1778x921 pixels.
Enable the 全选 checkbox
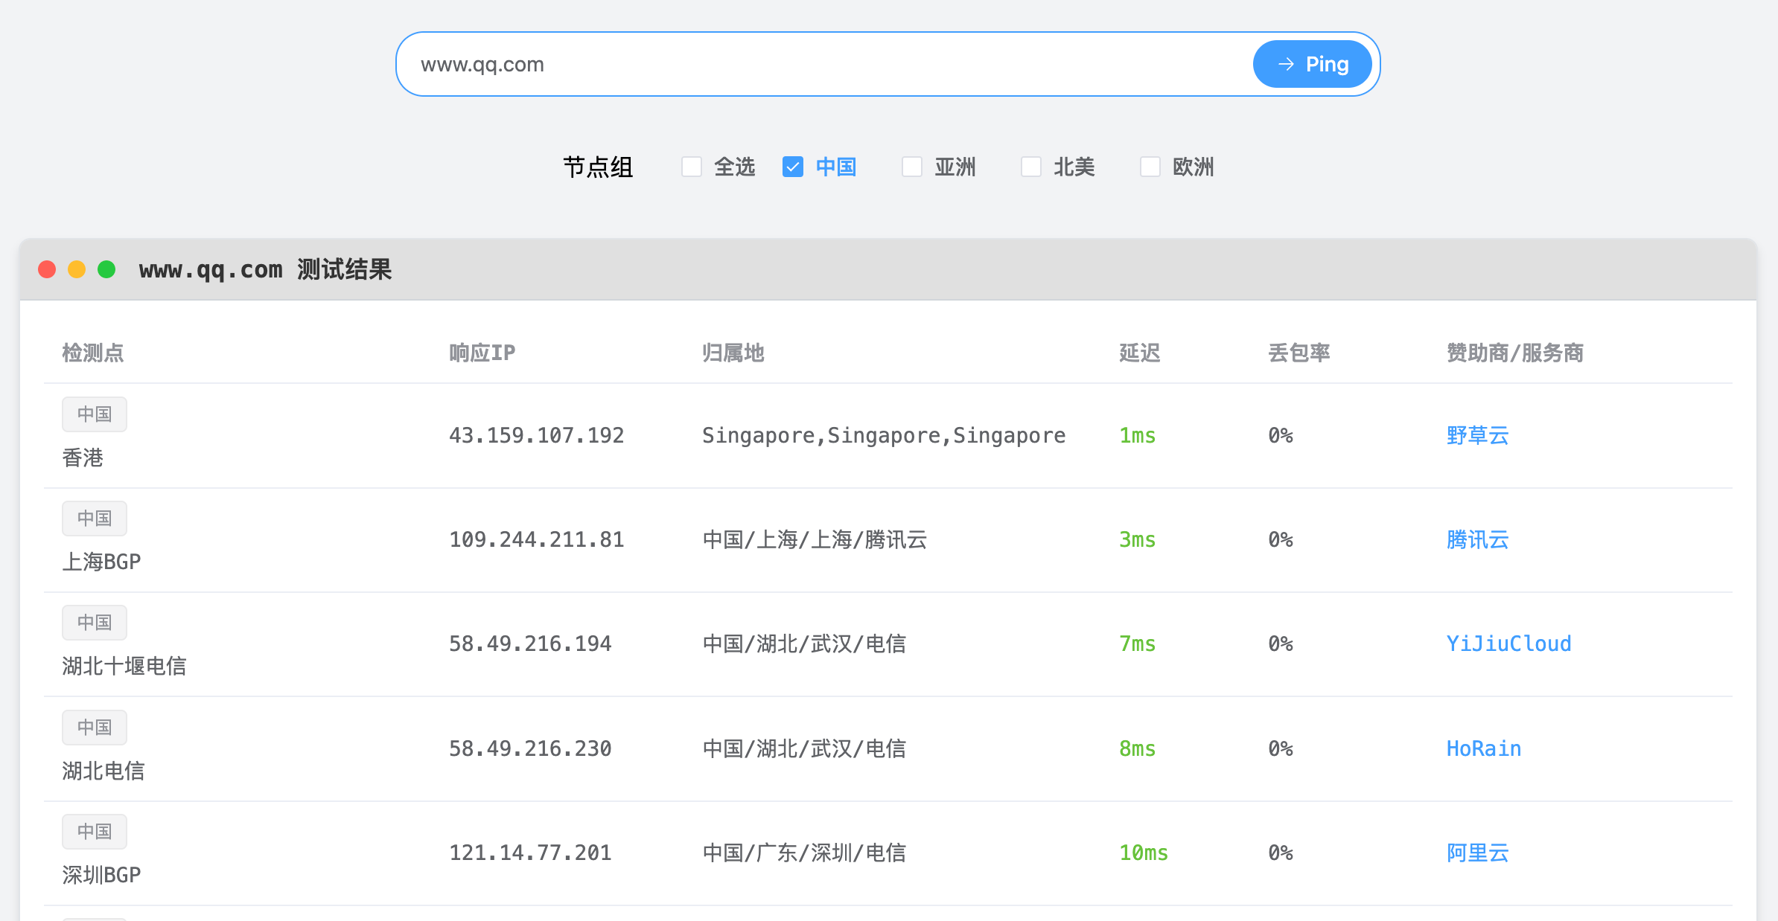692,167
